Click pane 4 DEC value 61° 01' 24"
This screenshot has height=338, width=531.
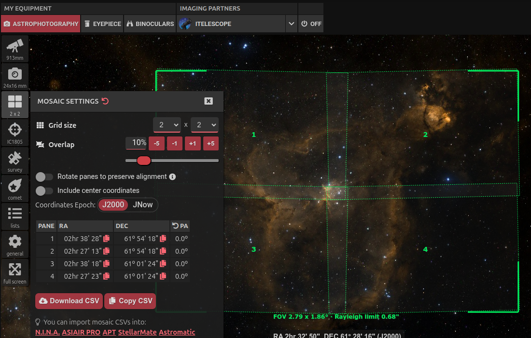pyautogui.click(x=141, y=276)
